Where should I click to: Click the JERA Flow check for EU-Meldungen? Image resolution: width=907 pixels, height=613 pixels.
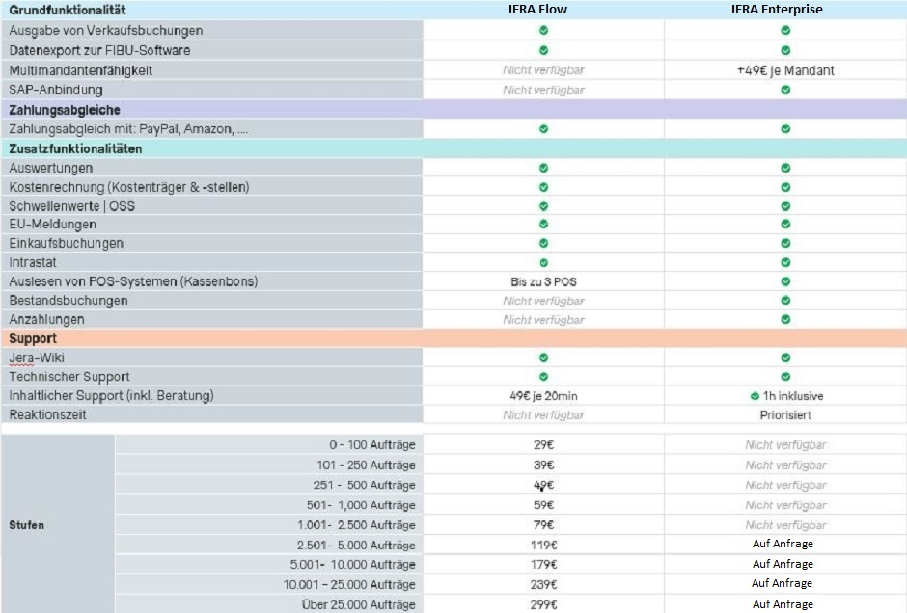point(543,225)
